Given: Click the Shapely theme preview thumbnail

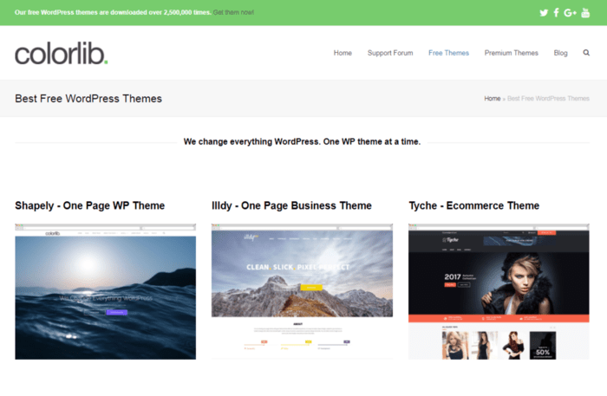Looking at the screenshot, I should [105, 291].
